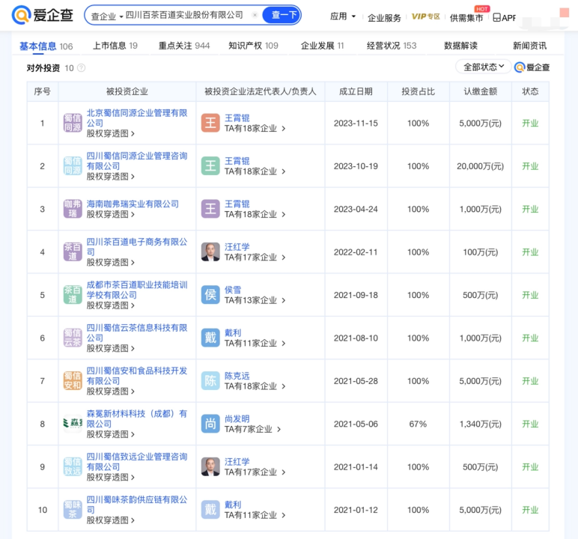Viewport: 578px width, 539px height.
Task: Open the 查企业 search type dropdown
Action: pos(107,16)
